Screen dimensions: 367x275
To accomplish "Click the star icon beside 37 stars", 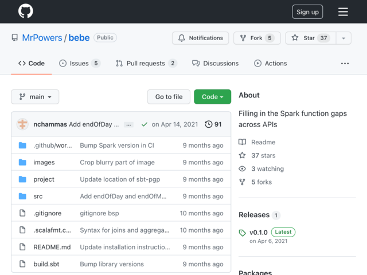I will [x=242, y=155].
